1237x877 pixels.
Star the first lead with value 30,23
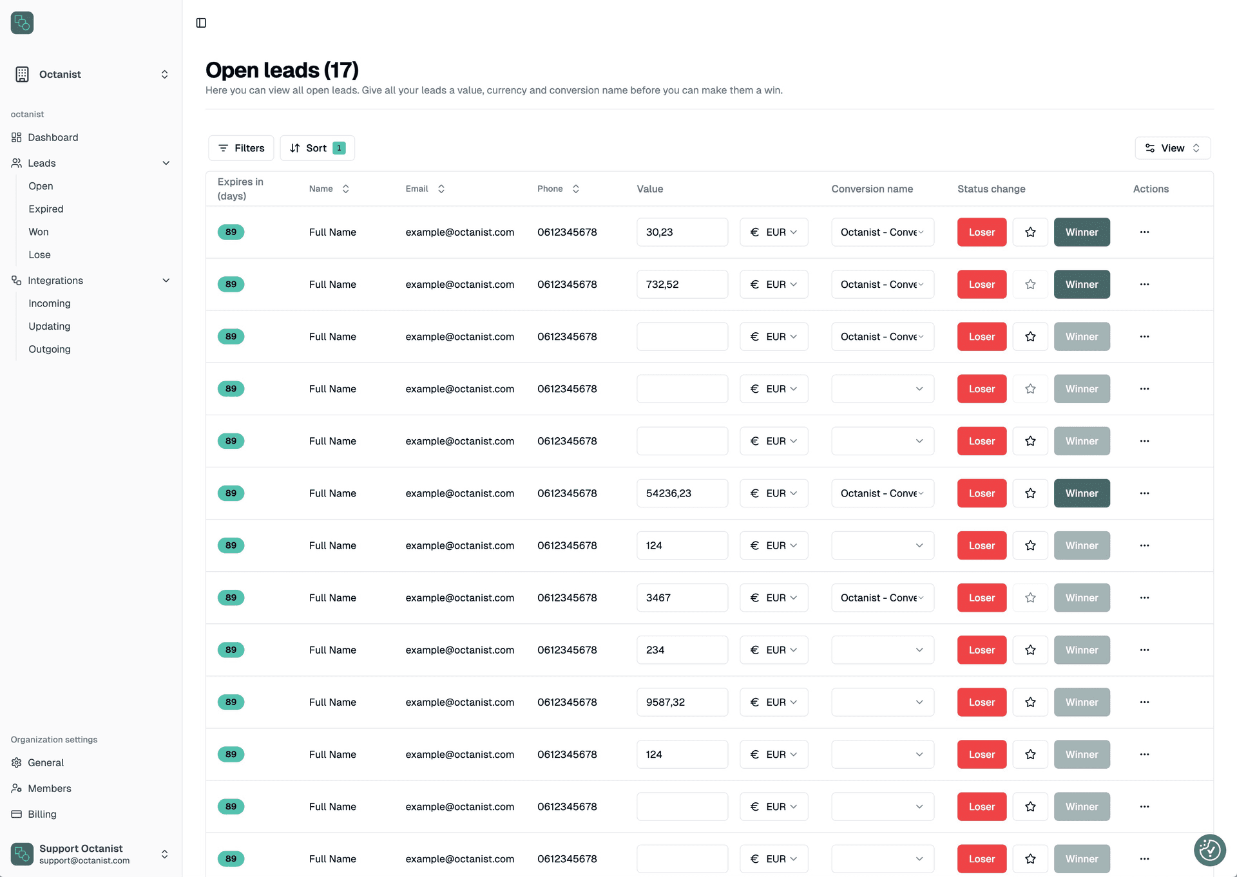coord(1030,232)
